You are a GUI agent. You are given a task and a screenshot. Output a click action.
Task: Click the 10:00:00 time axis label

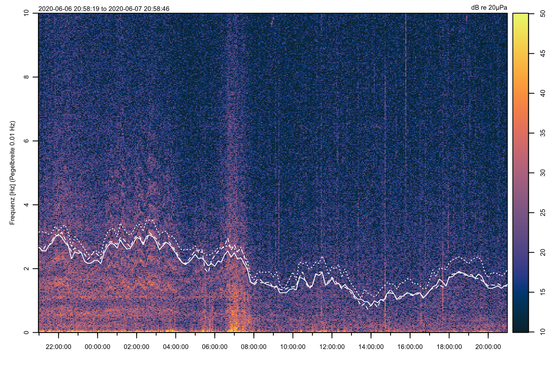pyautogui.click(x=293, y=347)
